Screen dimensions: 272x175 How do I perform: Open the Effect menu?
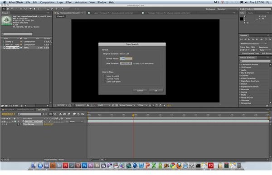[x=69, y=2]
